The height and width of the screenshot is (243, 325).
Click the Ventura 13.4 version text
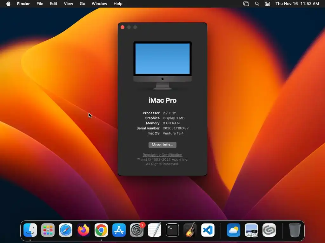pyautogui.click(x=173, y=133)
